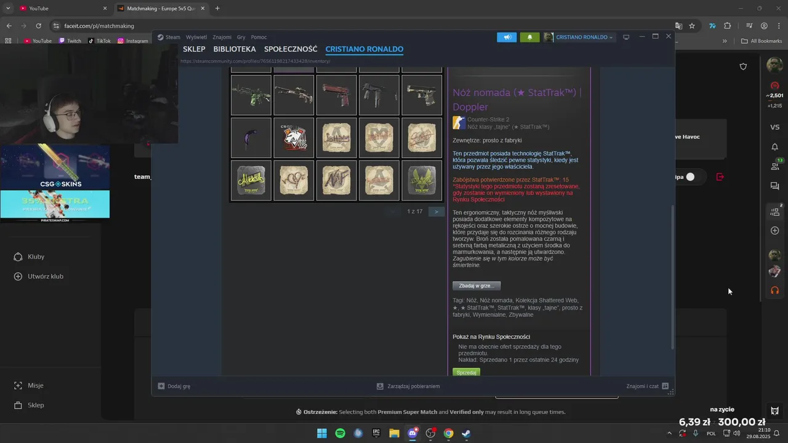This screenshot has width=788, height=443.
Task: Switch Steam to Big Picture mode icon
Action: 626,37
